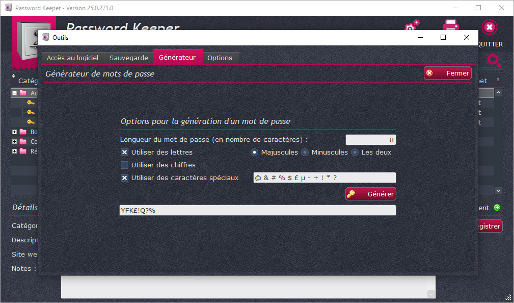514x303 pixels.
Task: Go to the Options tab
Action: coord(220,58)
